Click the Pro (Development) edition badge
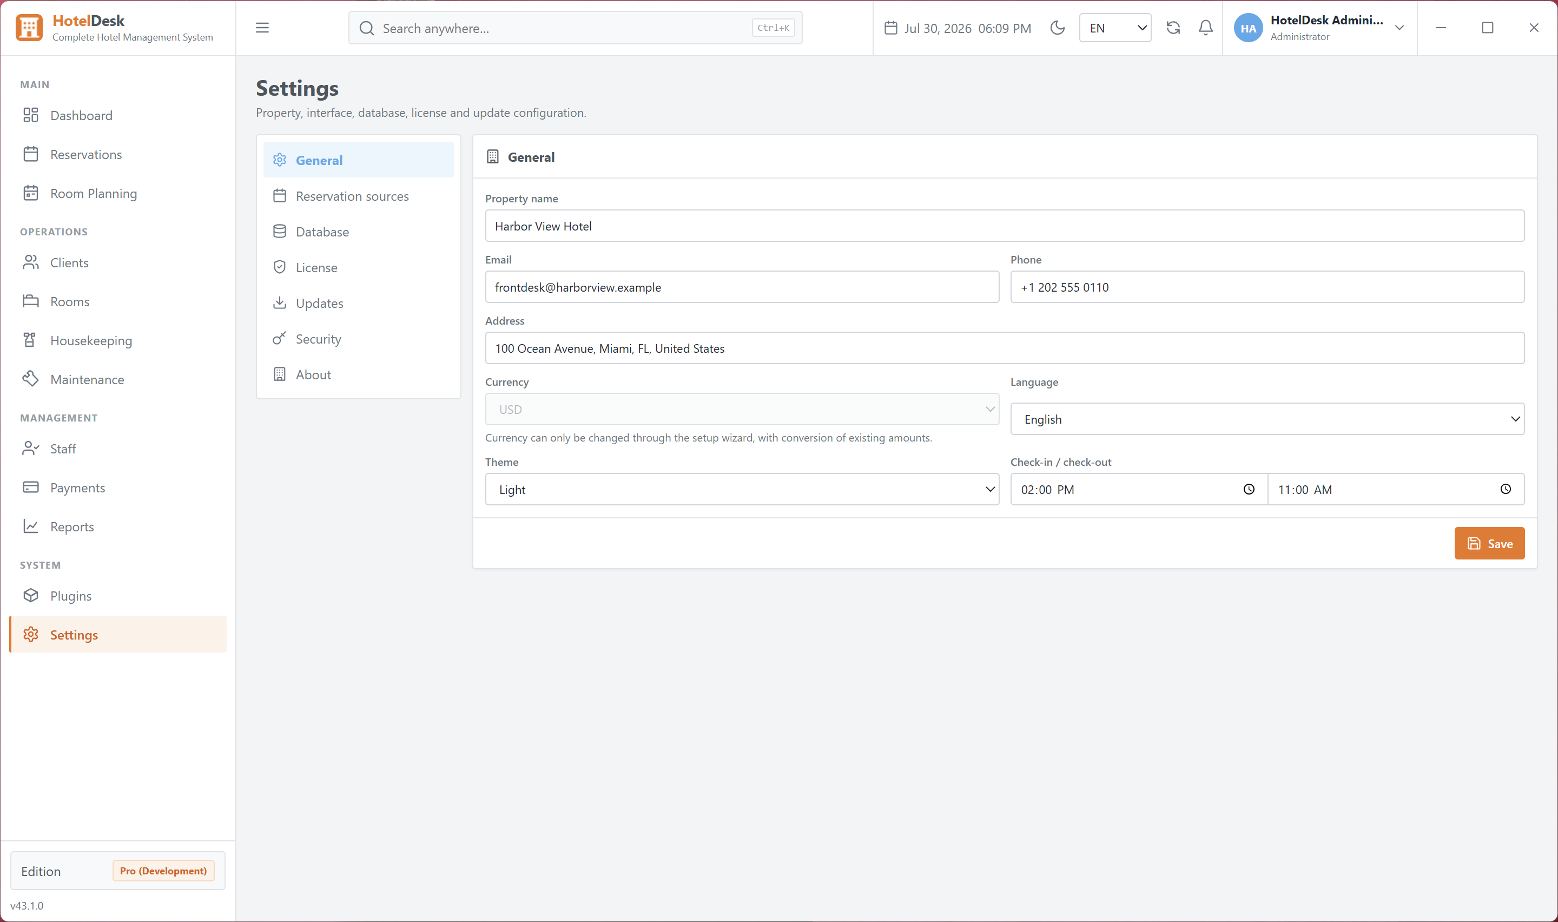Image resolution: width=1558 pixels, height=922 pixels. 163,871
